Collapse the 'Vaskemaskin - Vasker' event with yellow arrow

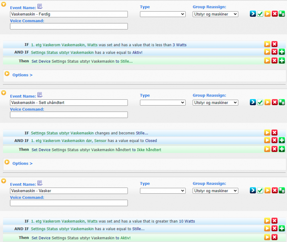(4, 181)
